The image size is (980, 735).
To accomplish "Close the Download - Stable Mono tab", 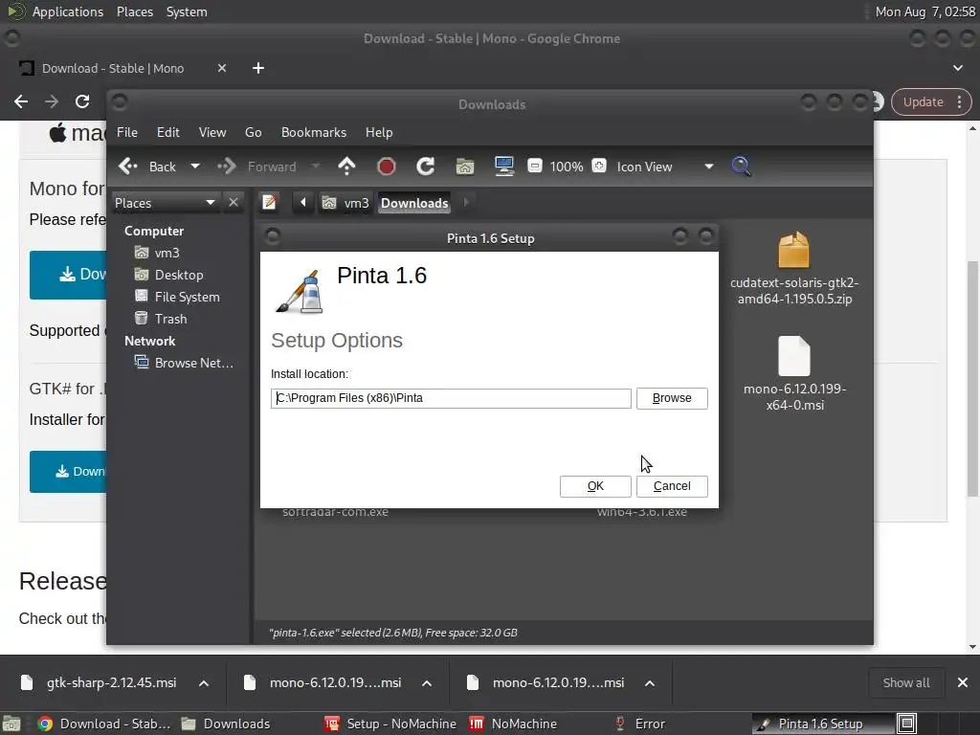I will [x=222, y=68].
